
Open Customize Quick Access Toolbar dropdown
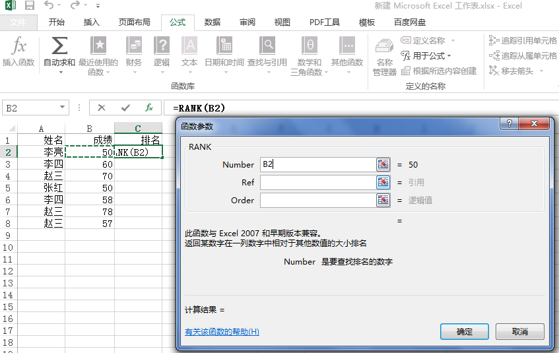[x=98, y=6]
